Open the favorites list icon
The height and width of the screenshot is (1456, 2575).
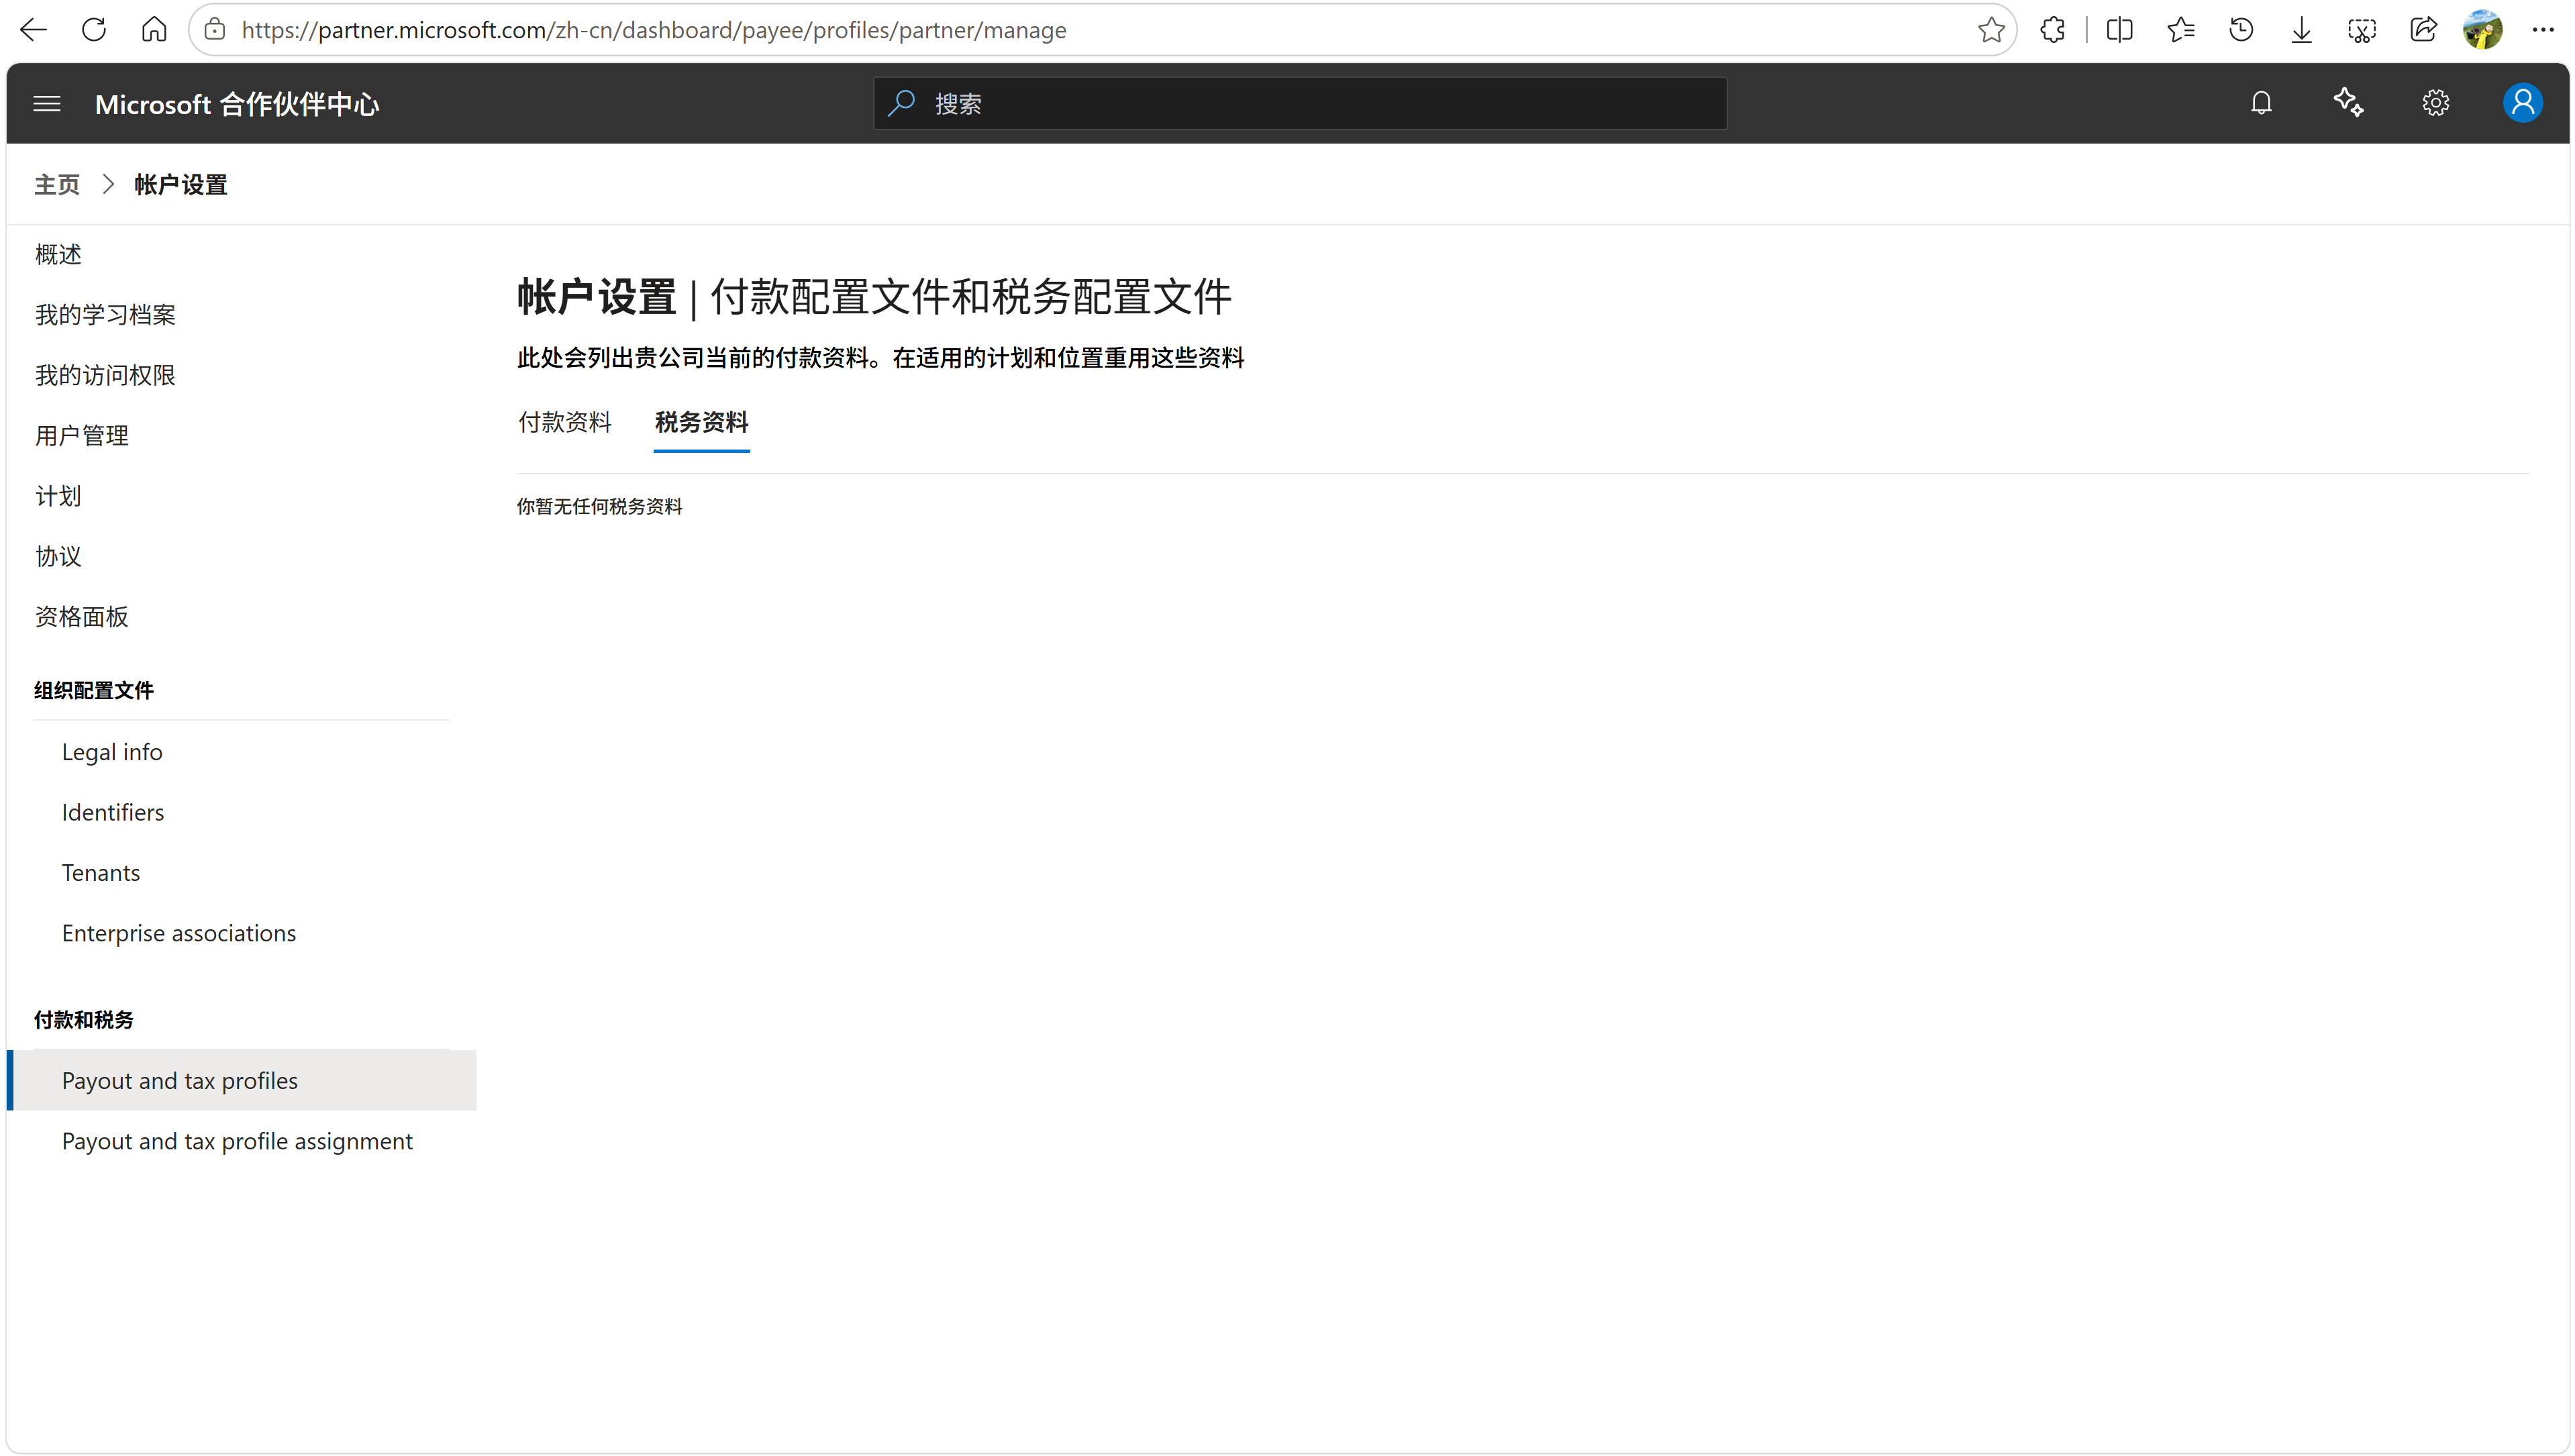click(x=2181, y=30)
